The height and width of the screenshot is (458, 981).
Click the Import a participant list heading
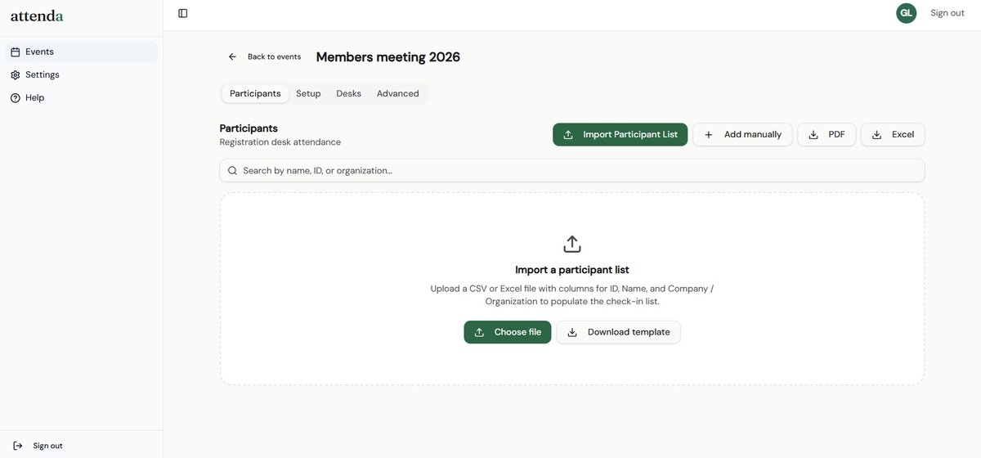pos(572,270)
